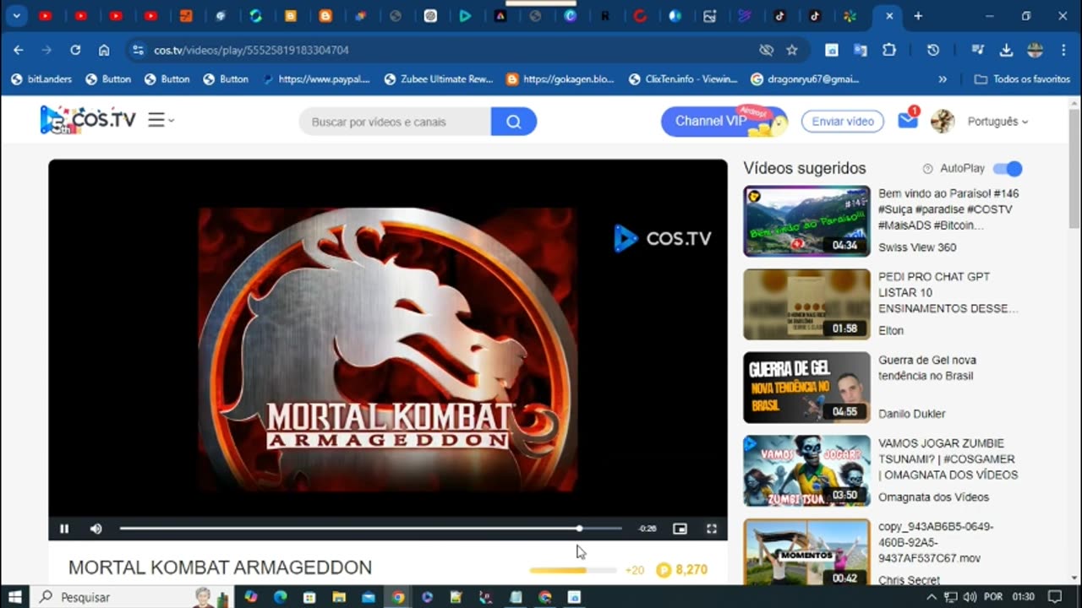This screenshot has width=1082, height=608.
Task: Click the yellow coin reward progress bar
Action: click(572, 571)
